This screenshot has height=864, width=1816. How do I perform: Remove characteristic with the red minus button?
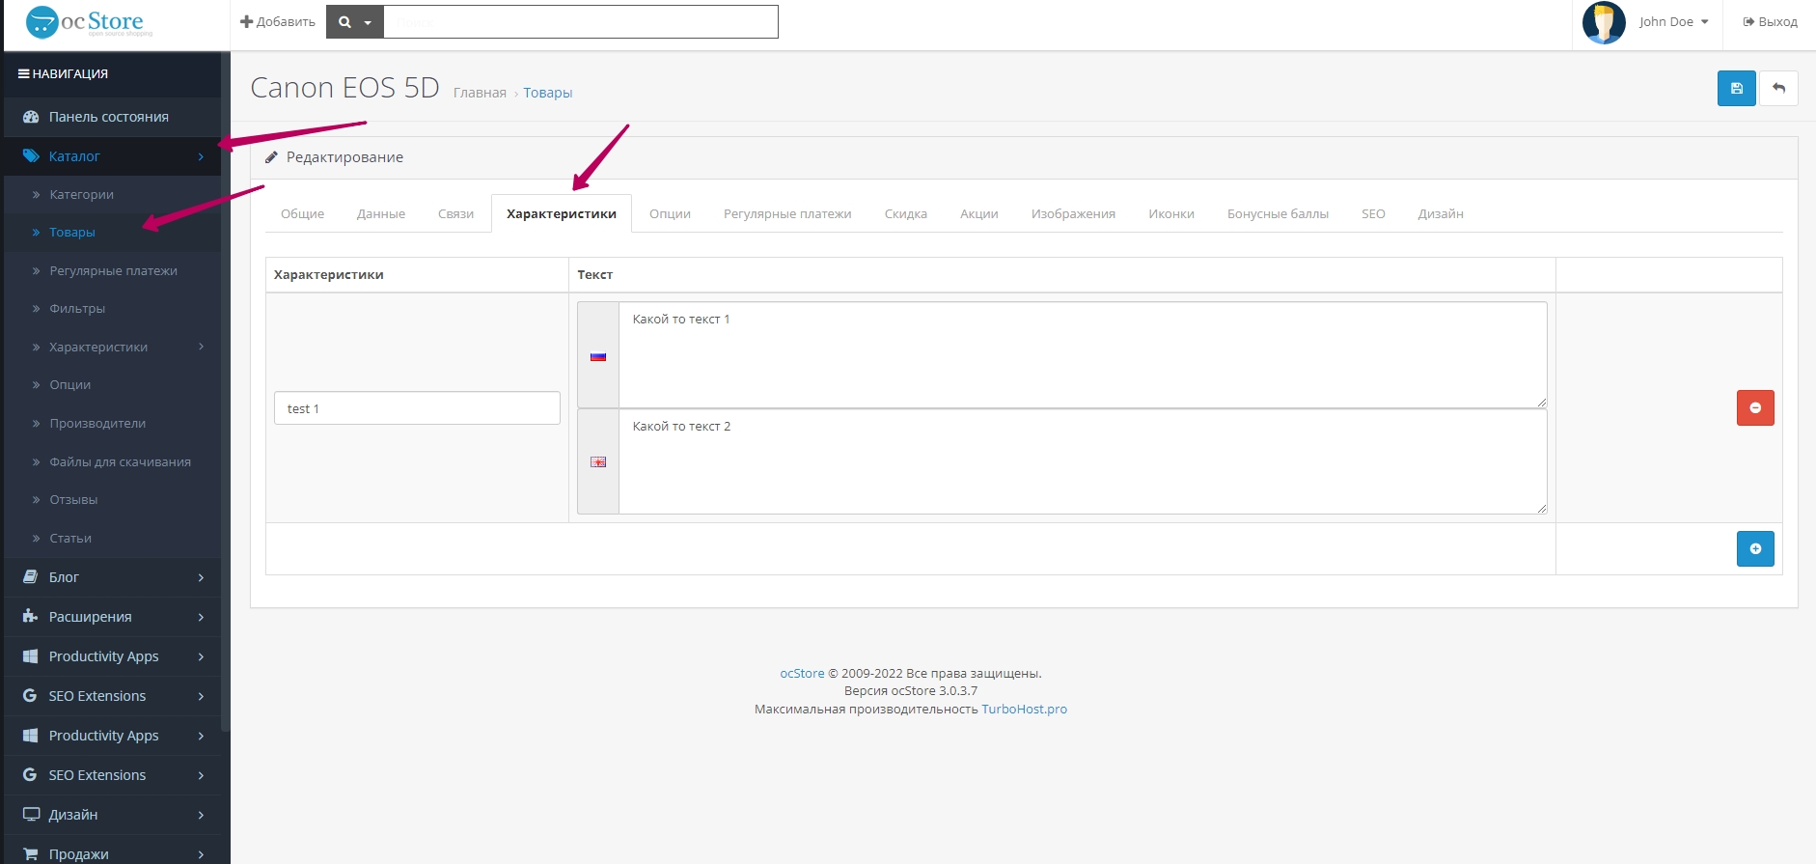[x=1755, y=408]
